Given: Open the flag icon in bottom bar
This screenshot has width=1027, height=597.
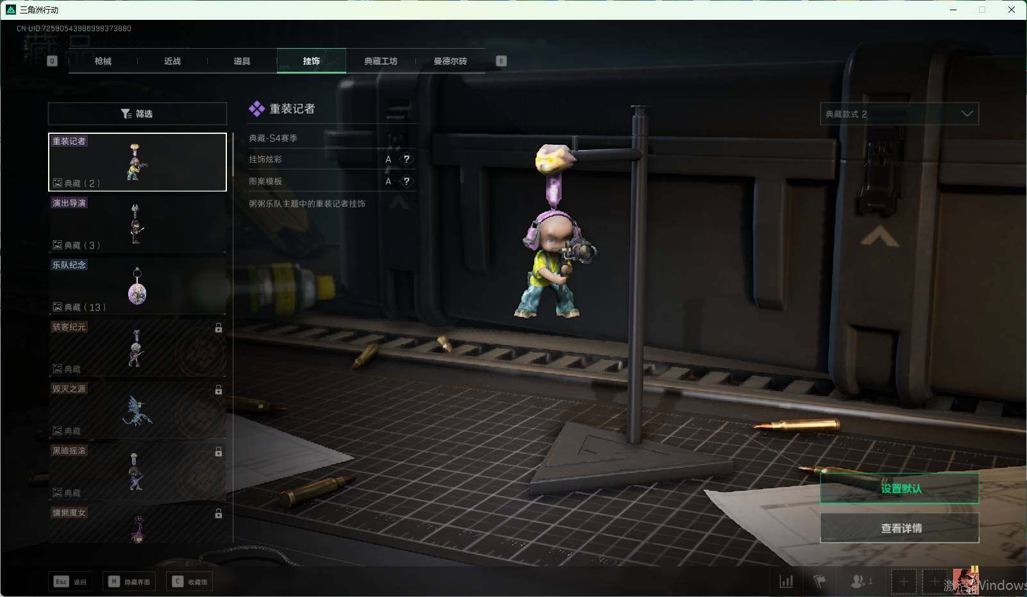Looking at the screenshot, I should point(819,582).
